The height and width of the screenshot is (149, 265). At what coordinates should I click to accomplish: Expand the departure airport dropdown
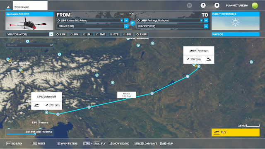coord(126,20)
